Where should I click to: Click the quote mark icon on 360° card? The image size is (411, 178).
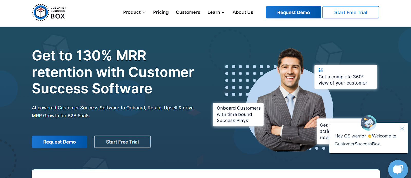pyautogui.click(x=321, y=70)
